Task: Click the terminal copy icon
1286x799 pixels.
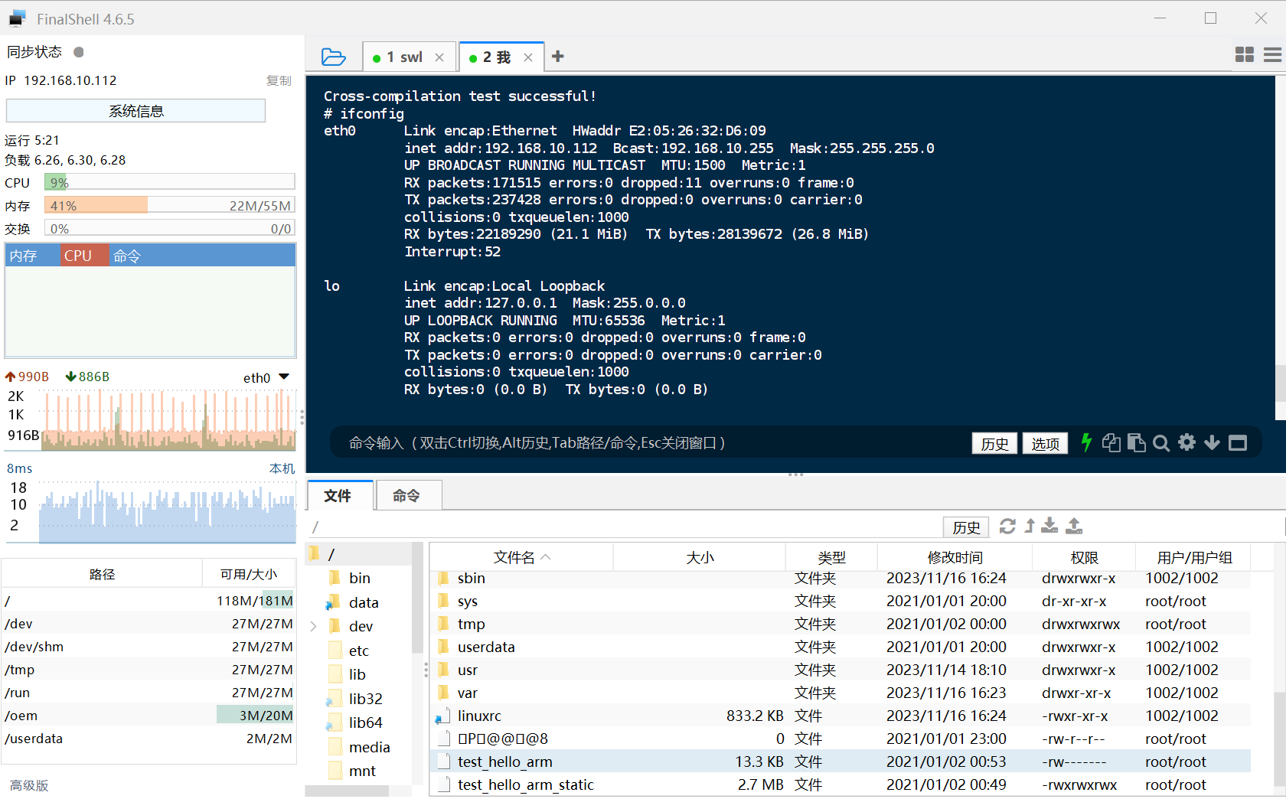Action: click(1111, 442)
